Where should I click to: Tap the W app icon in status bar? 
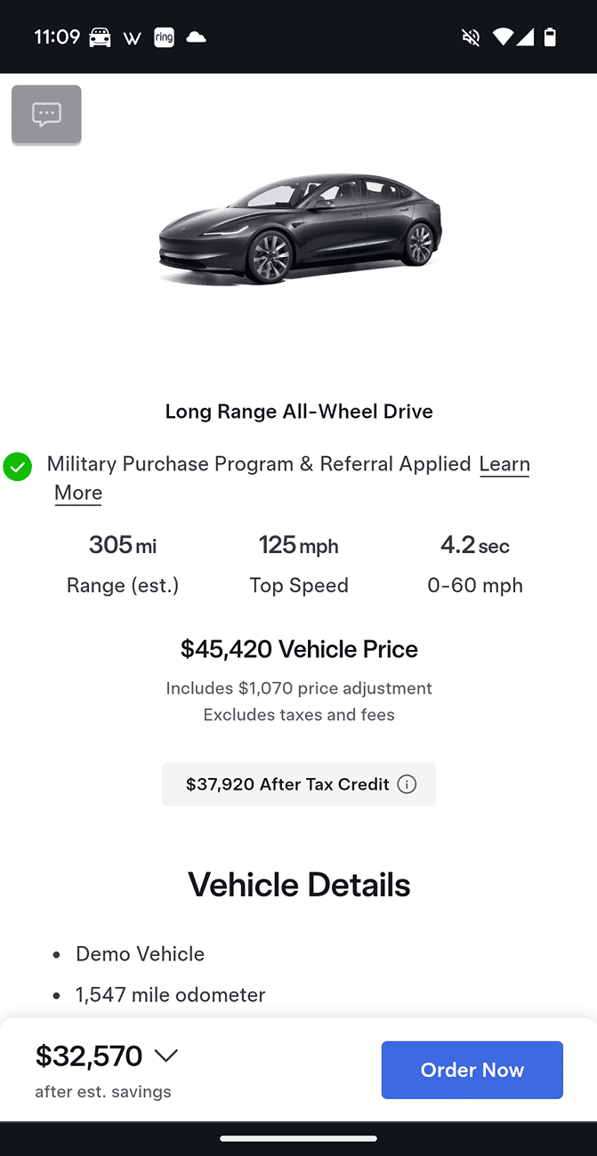133,37
